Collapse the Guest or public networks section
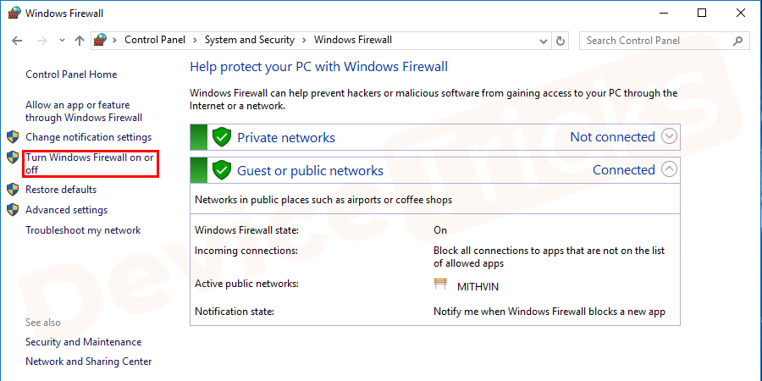 (x=669, y=169)
